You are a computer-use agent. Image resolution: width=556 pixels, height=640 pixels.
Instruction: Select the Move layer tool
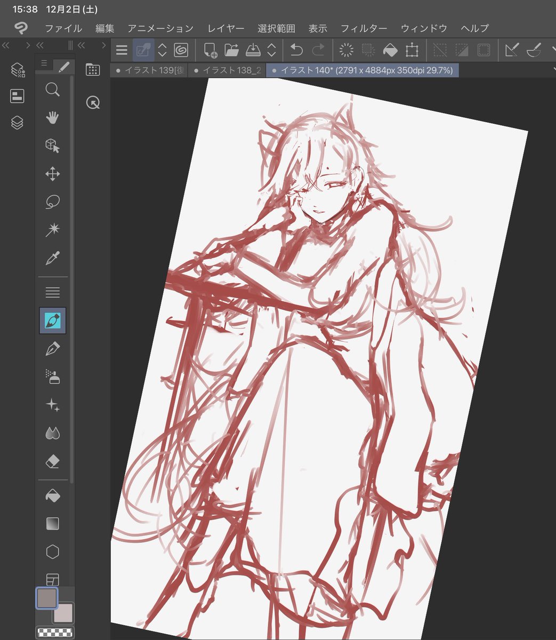click(x=52, y=174)
